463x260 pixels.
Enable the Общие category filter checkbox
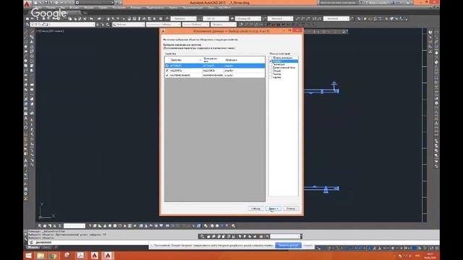click(x=271, y=71)
